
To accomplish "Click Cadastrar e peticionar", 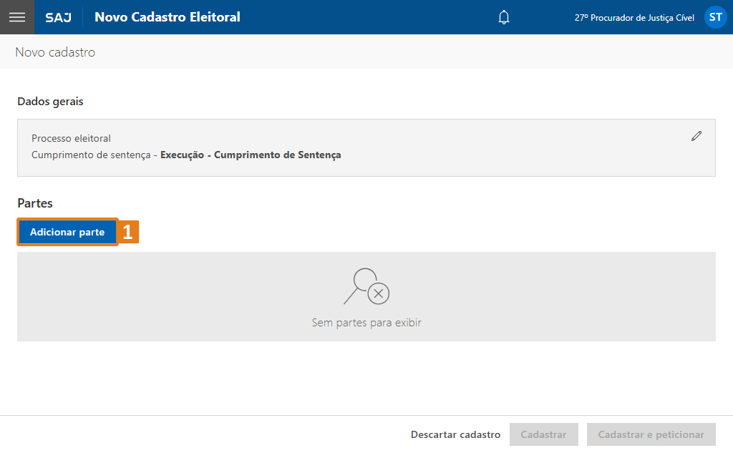I will 651,434.
